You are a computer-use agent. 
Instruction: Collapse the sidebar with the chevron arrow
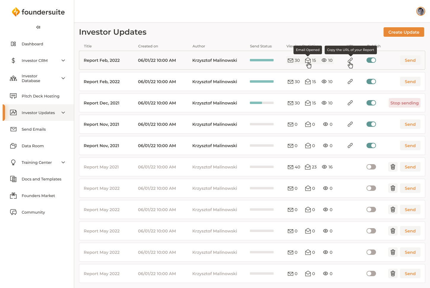(38, 27)
